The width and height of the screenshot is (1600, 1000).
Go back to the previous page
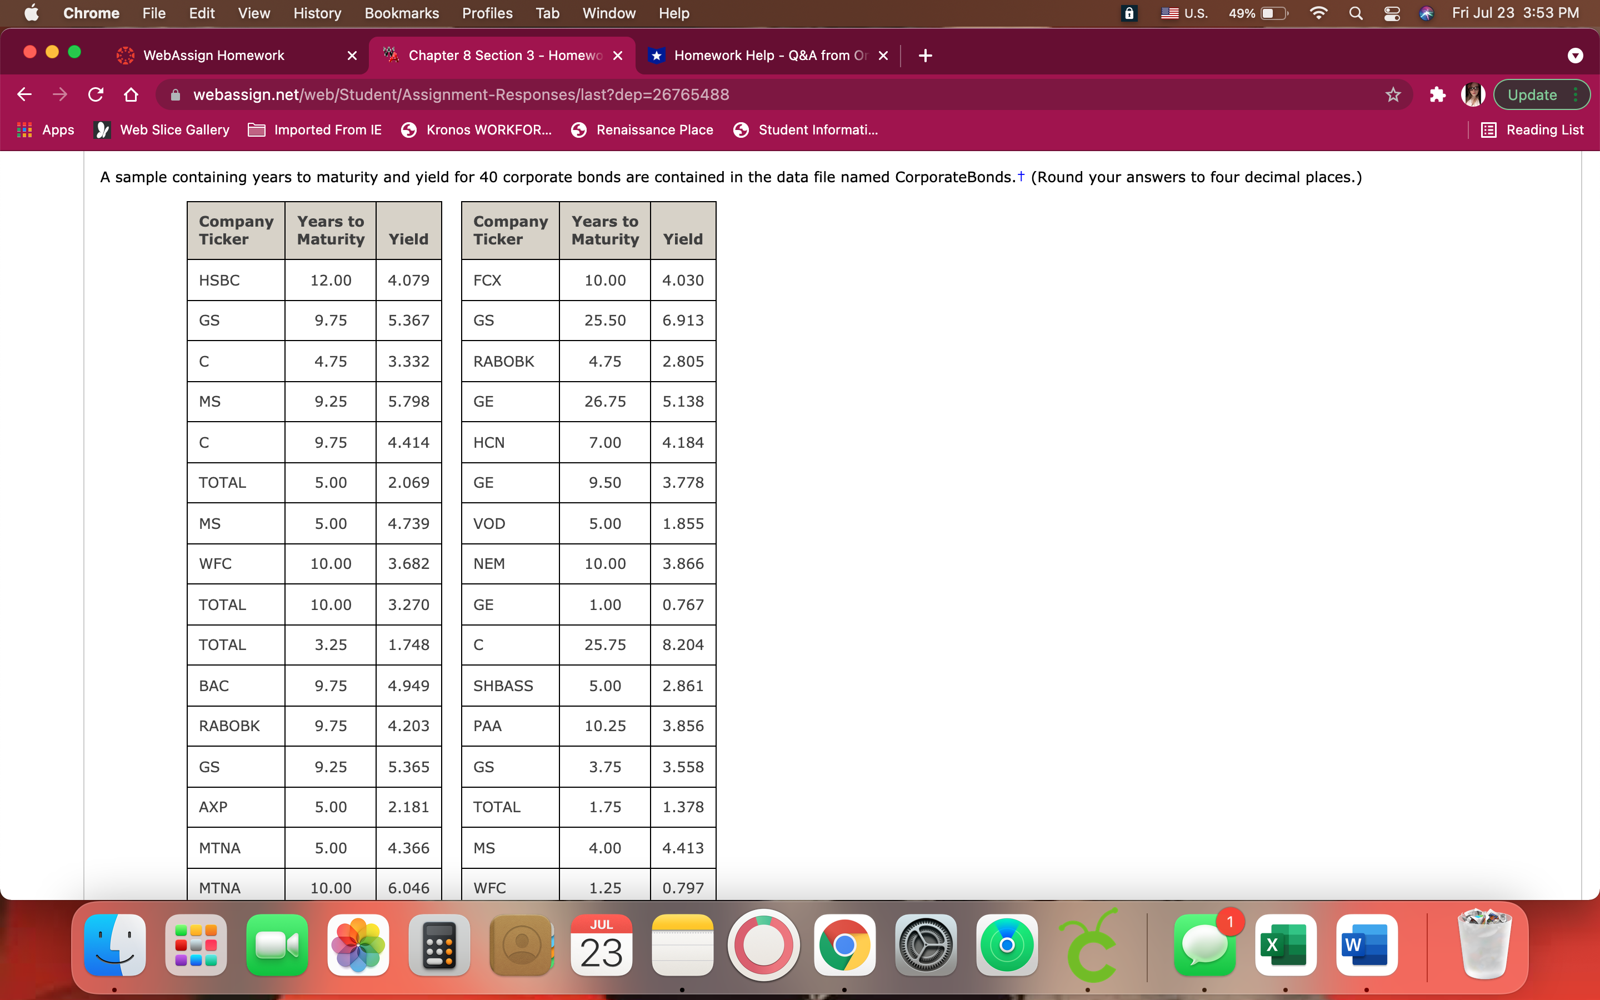[24, 94]
